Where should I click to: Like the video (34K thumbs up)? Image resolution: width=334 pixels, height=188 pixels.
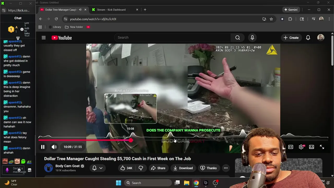click(x=127, y=168)
